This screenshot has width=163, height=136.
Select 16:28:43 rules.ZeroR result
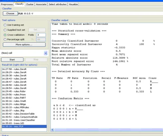pyautogui.click(x=24, y=79)
